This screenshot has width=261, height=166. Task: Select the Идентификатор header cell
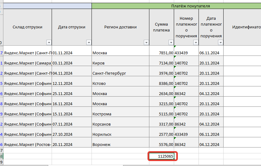pyautogui.click(x=242, y=27)
